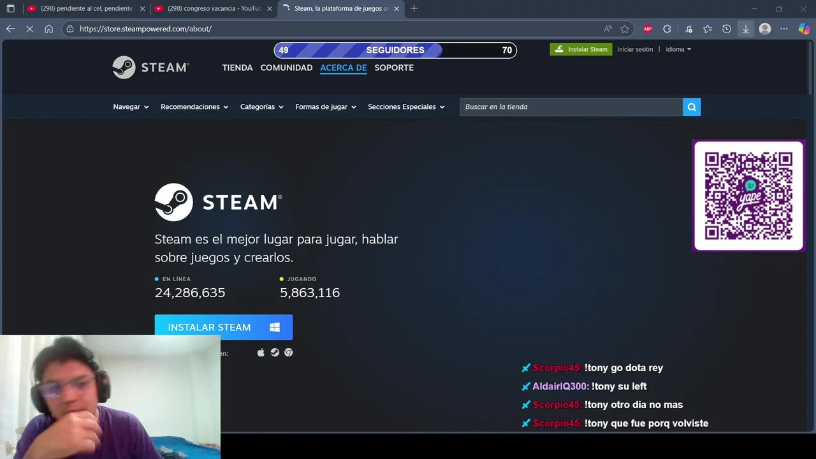View site information lock icon
The width and height of the screenshot is (816, 459).
pos(70,29)
